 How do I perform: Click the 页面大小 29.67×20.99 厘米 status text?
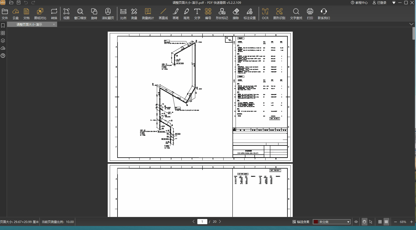19,222
